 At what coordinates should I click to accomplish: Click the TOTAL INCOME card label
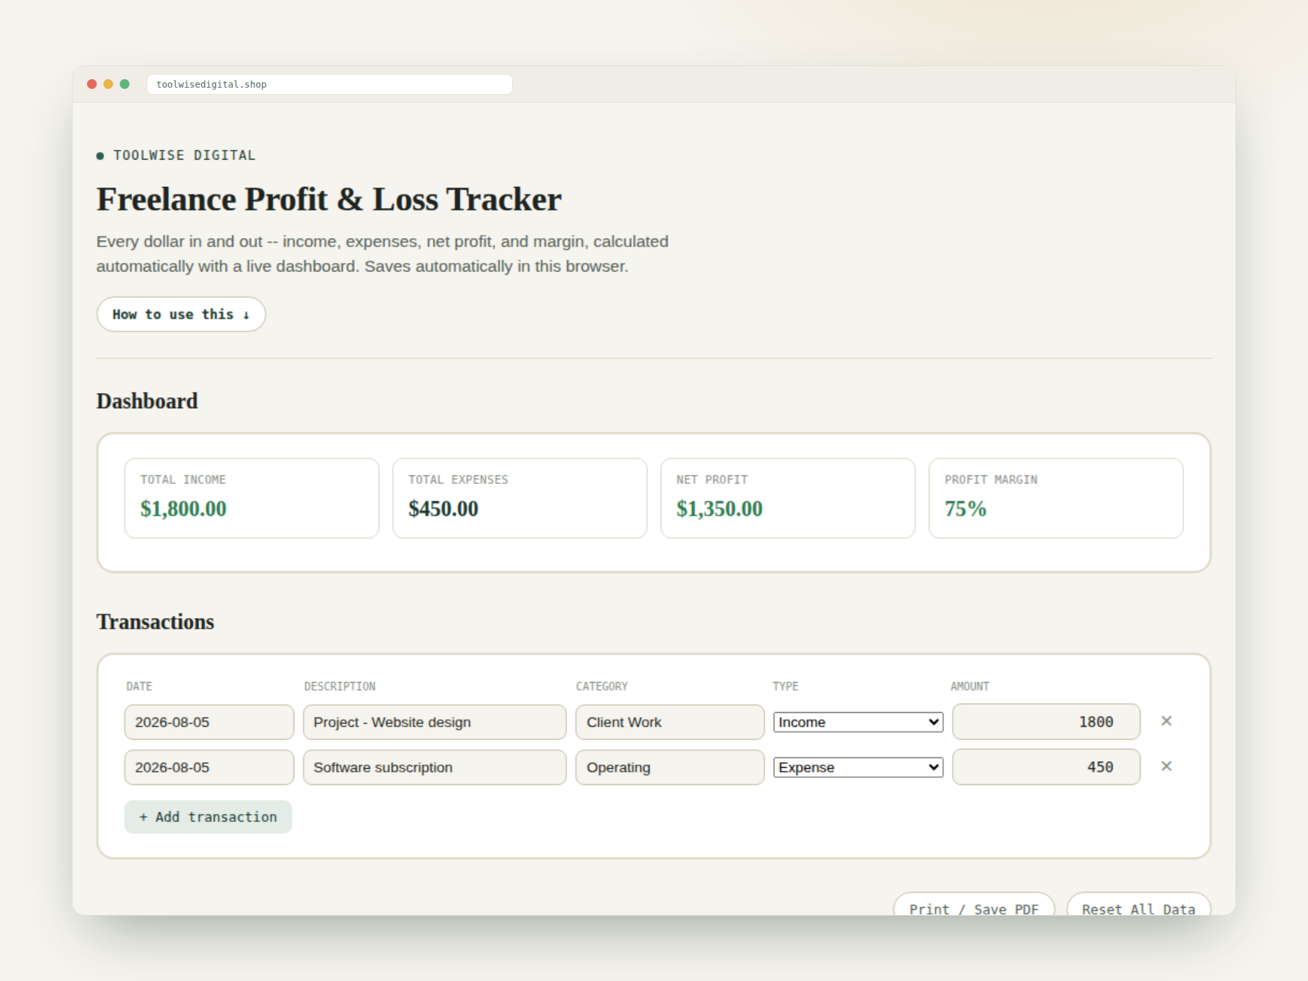point(183,479)
